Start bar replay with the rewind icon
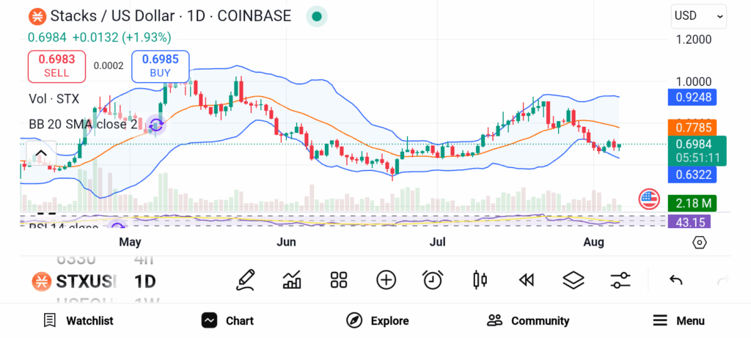 click(x=526, y=279)
